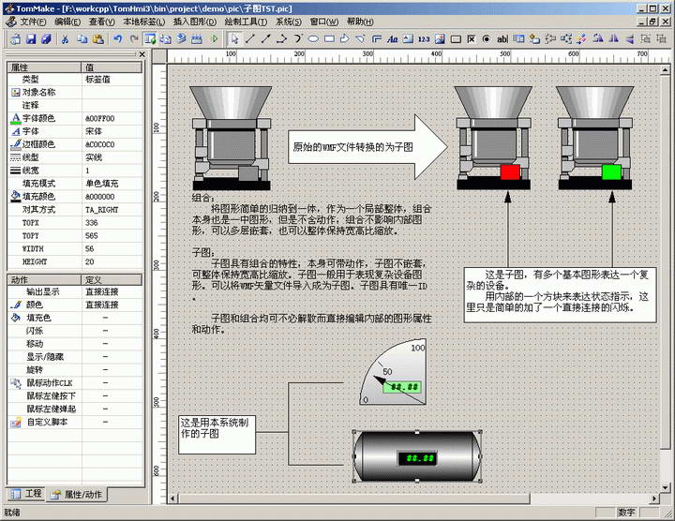Select the red status square on canvas
675x521 pixels.
coord(510,171)
